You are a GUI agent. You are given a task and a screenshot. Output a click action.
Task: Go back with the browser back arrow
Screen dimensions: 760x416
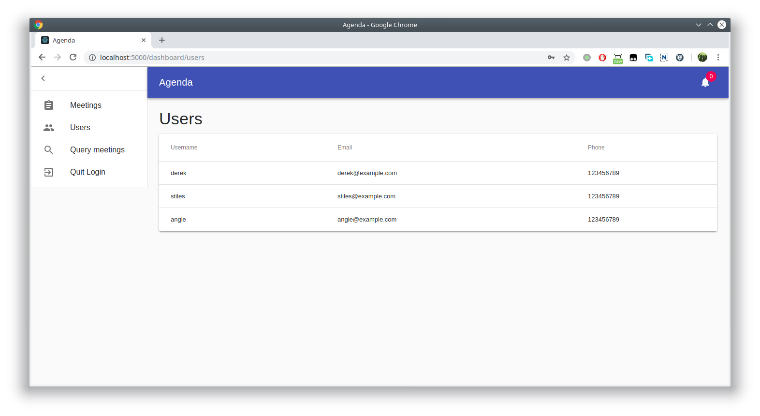click(42, 58)
